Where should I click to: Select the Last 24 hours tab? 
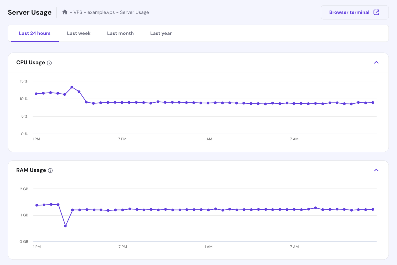click(x=35, y=33)
